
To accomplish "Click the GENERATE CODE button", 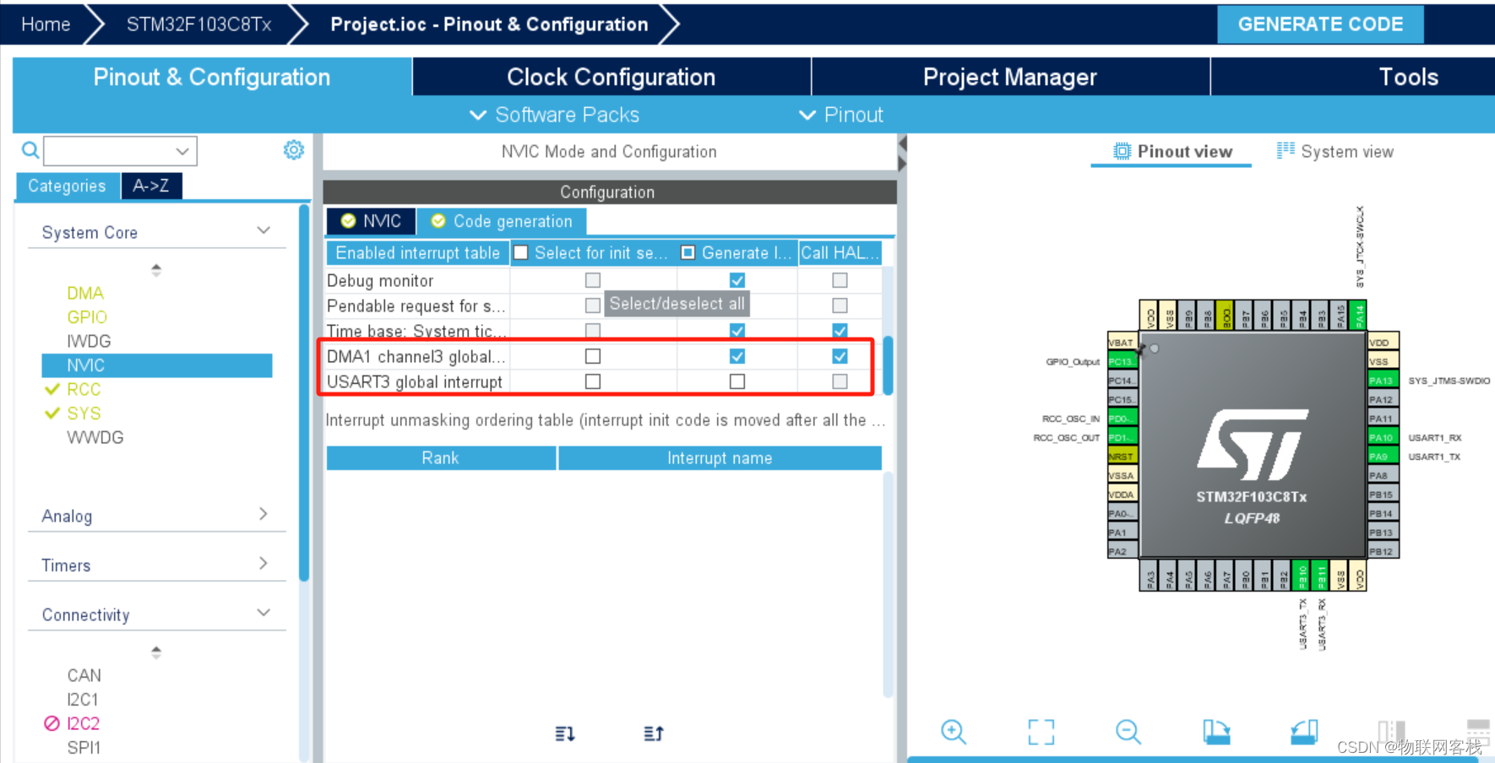I will click(1320, 24).
